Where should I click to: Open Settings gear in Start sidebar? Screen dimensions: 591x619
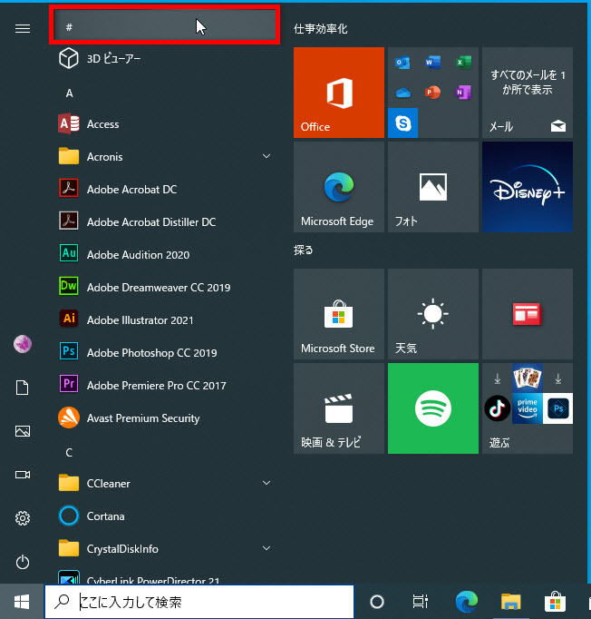23,518
